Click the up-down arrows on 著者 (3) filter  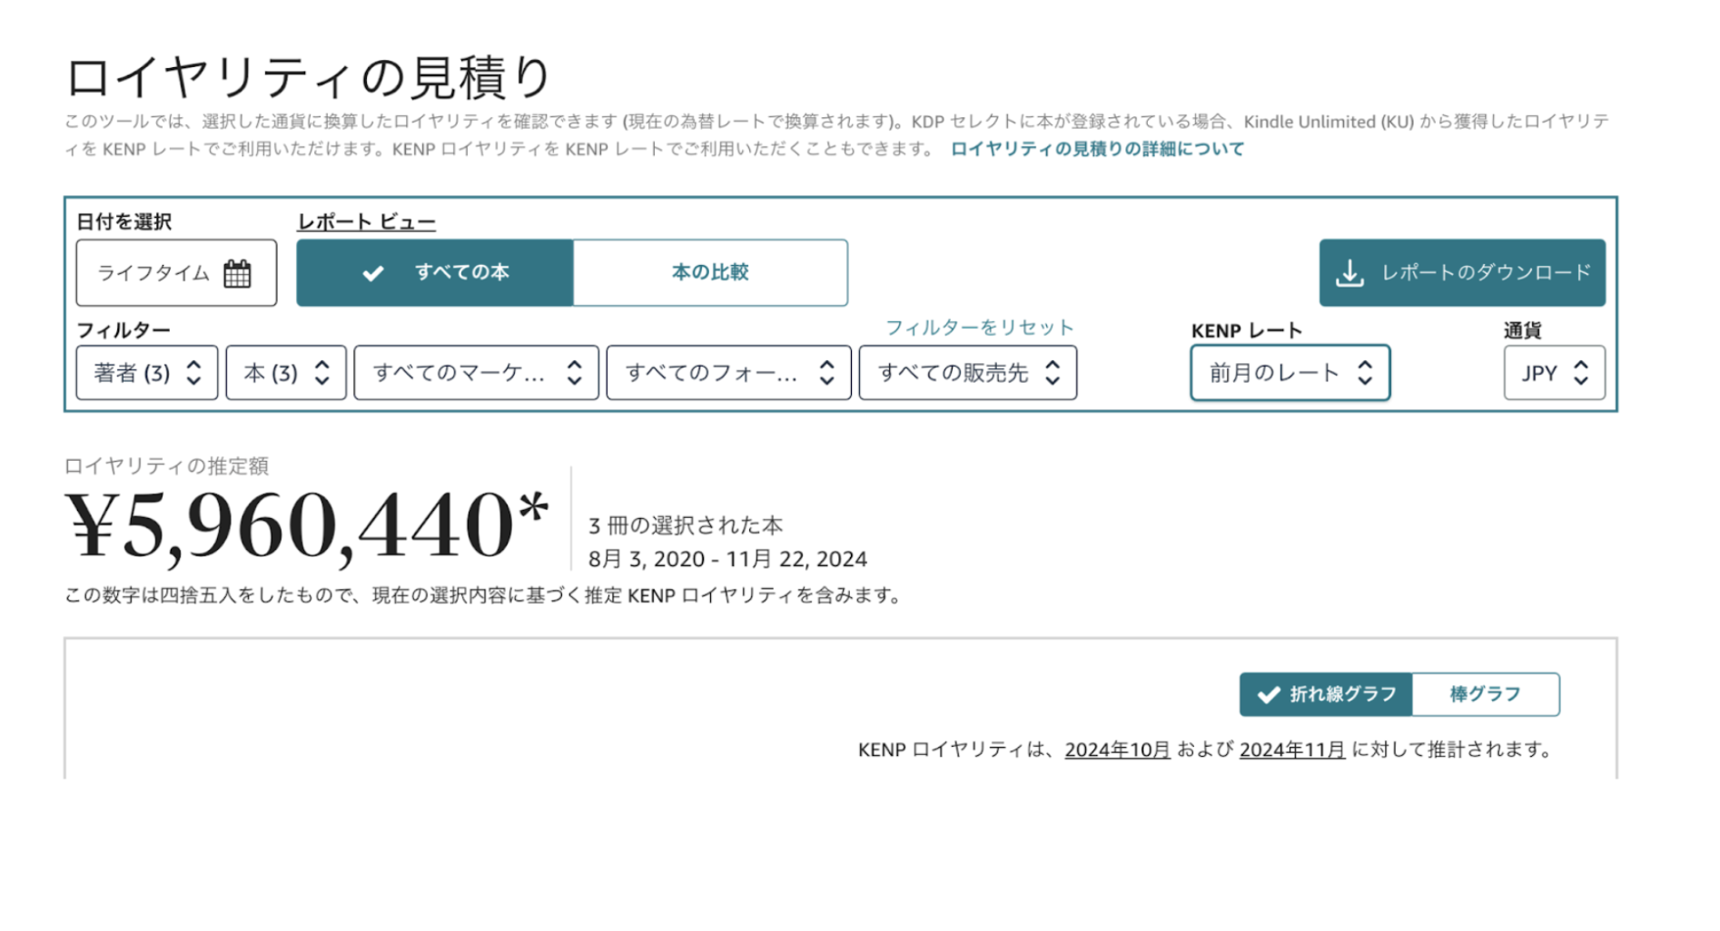tap(193, 373)
